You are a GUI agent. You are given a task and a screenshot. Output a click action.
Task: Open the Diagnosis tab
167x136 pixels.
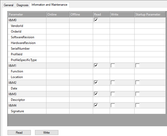[x=23, y=5]
